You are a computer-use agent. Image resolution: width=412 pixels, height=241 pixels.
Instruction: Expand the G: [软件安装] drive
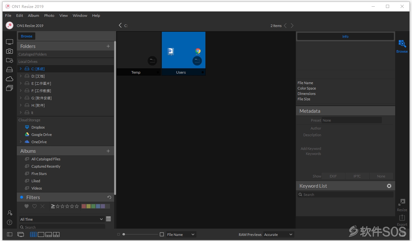[21, 98]
